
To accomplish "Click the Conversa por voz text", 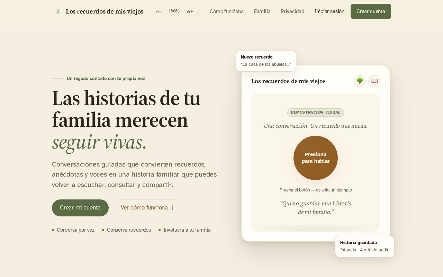I will coord(75,230).
